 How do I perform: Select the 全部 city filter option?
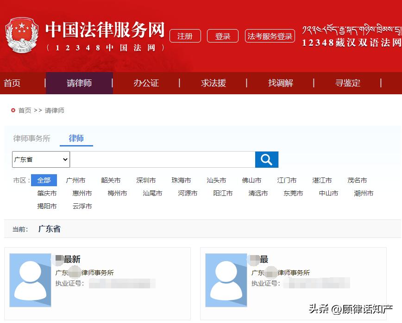pyautogui.click(x=44, y=180)
